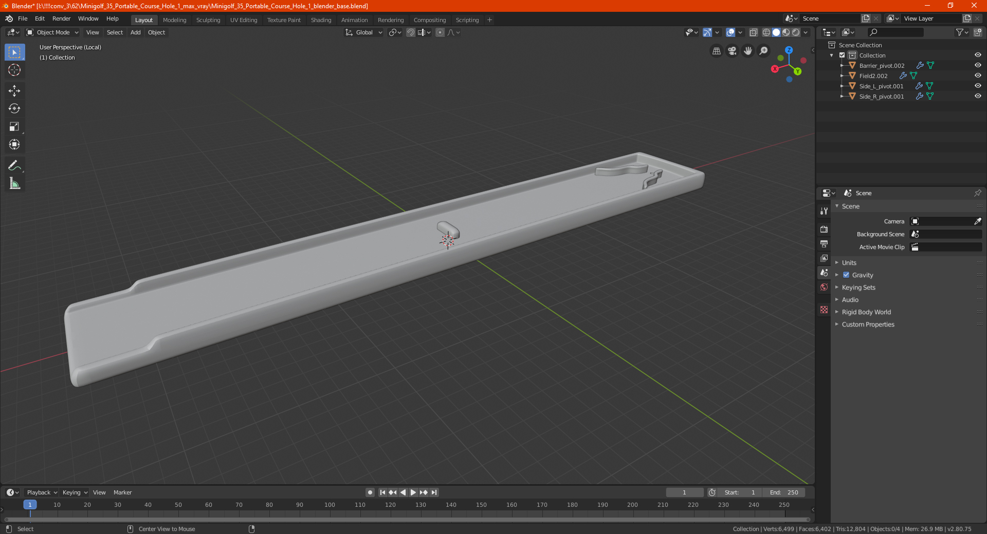987x534 pixels.
Task: Toggle viewport overlays
Action: [x=730, y=32]
